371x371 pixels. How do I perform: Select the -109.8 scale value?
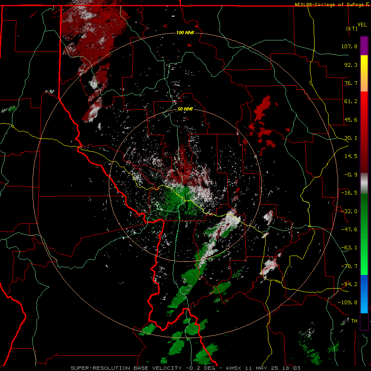348,303
